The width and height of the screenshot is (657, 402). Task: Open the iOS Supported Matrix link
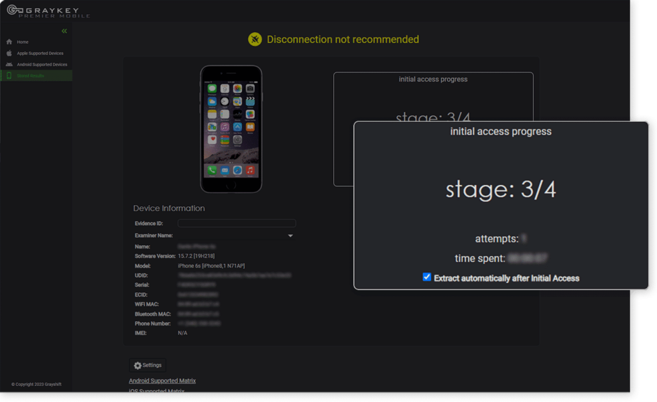tap(157, 391)
